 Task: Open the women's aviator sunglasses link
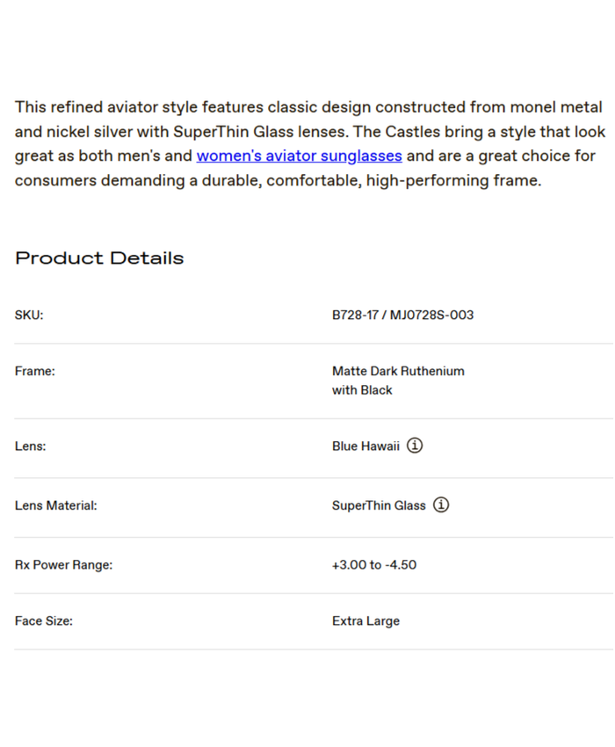(x=299, y=156)
